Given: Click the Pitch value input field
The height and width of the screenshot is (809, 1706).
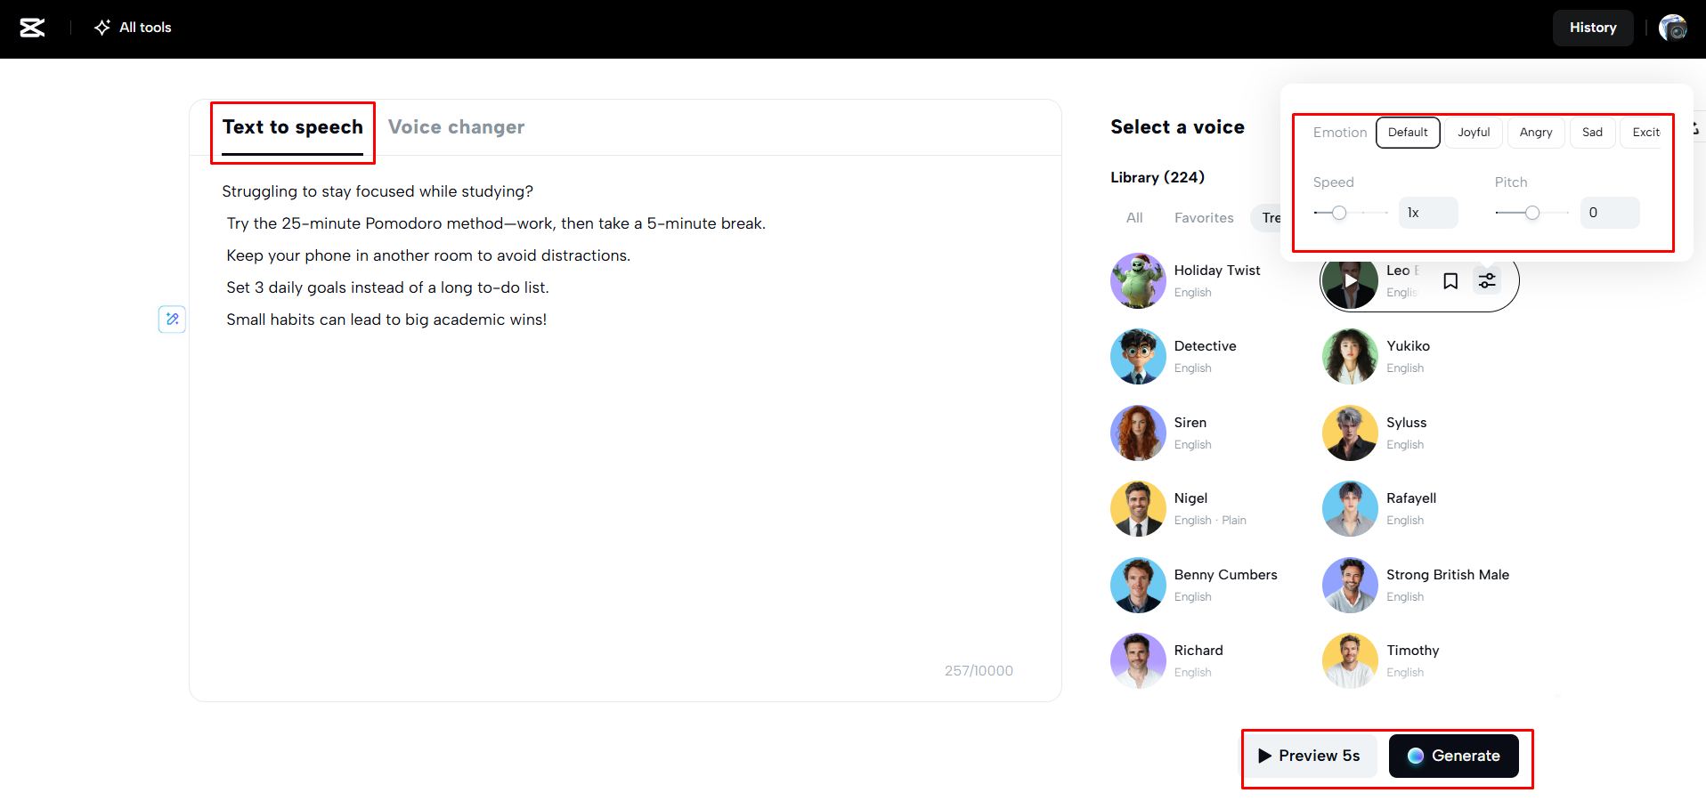Looking at the screenshot, I should point(1609,213).
